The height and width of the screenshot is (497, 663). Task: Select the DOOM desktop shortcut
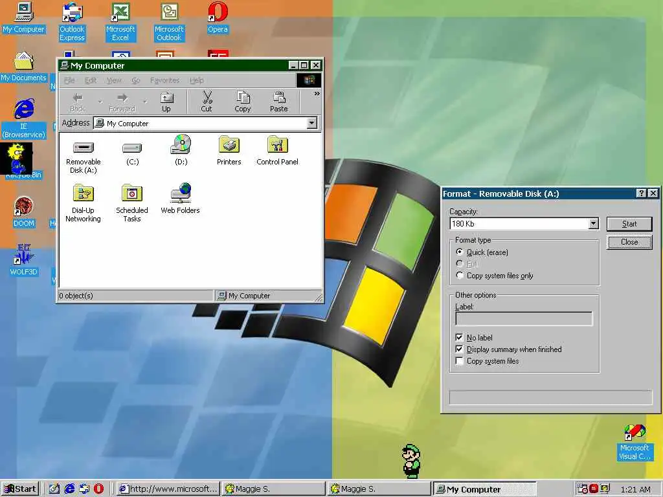pyautogui.click(x=24, y=212)
